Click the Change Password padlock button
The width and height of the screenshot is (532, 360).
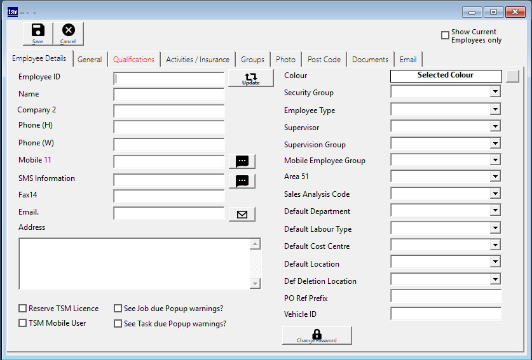click(317, 335)
